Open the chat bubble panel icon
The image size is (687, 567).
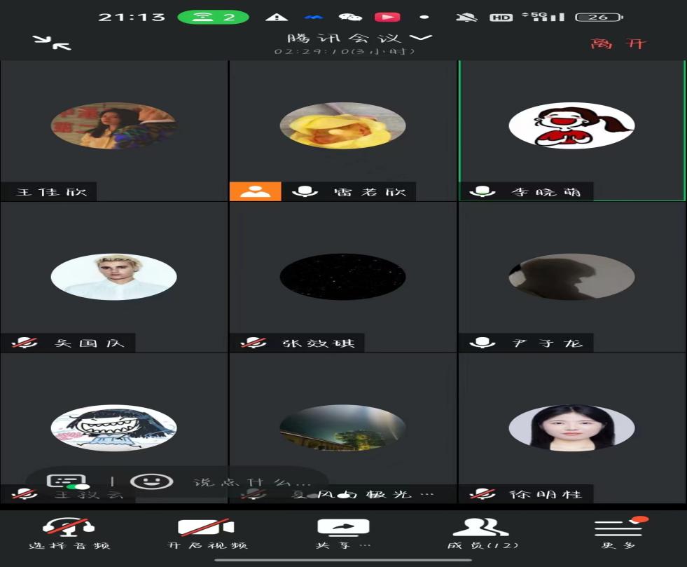coord(67,481)
